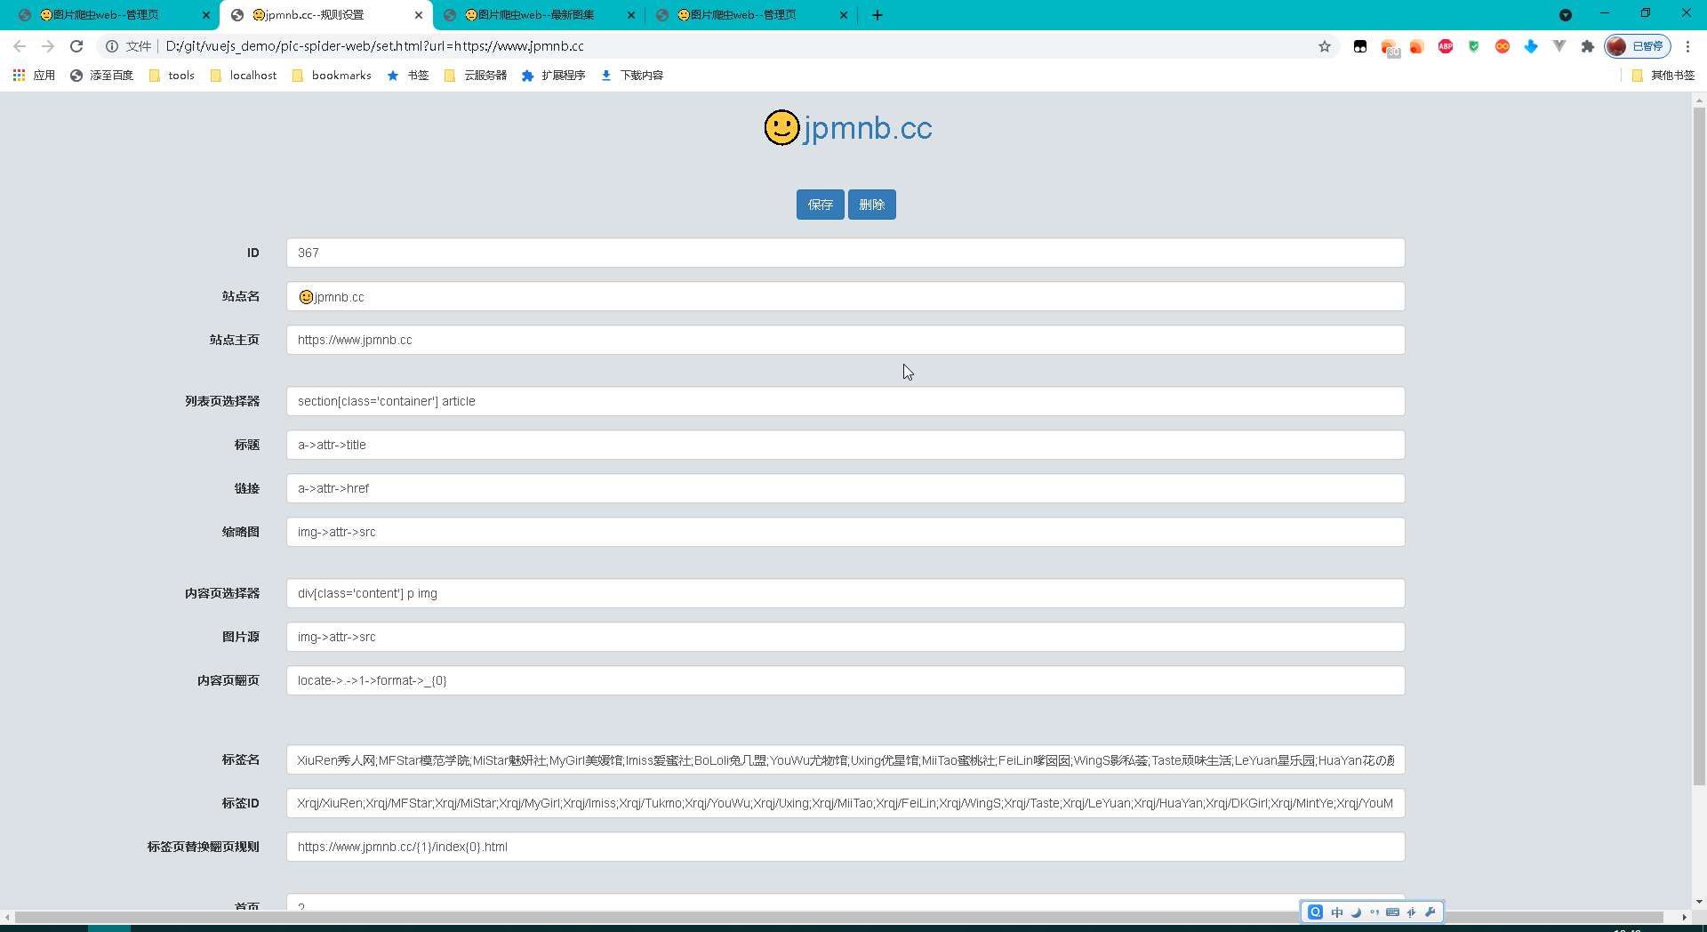Close the 最新图集 tab
The width and height of the screenshot is (1707, 932).
click(x=631, y=15)
